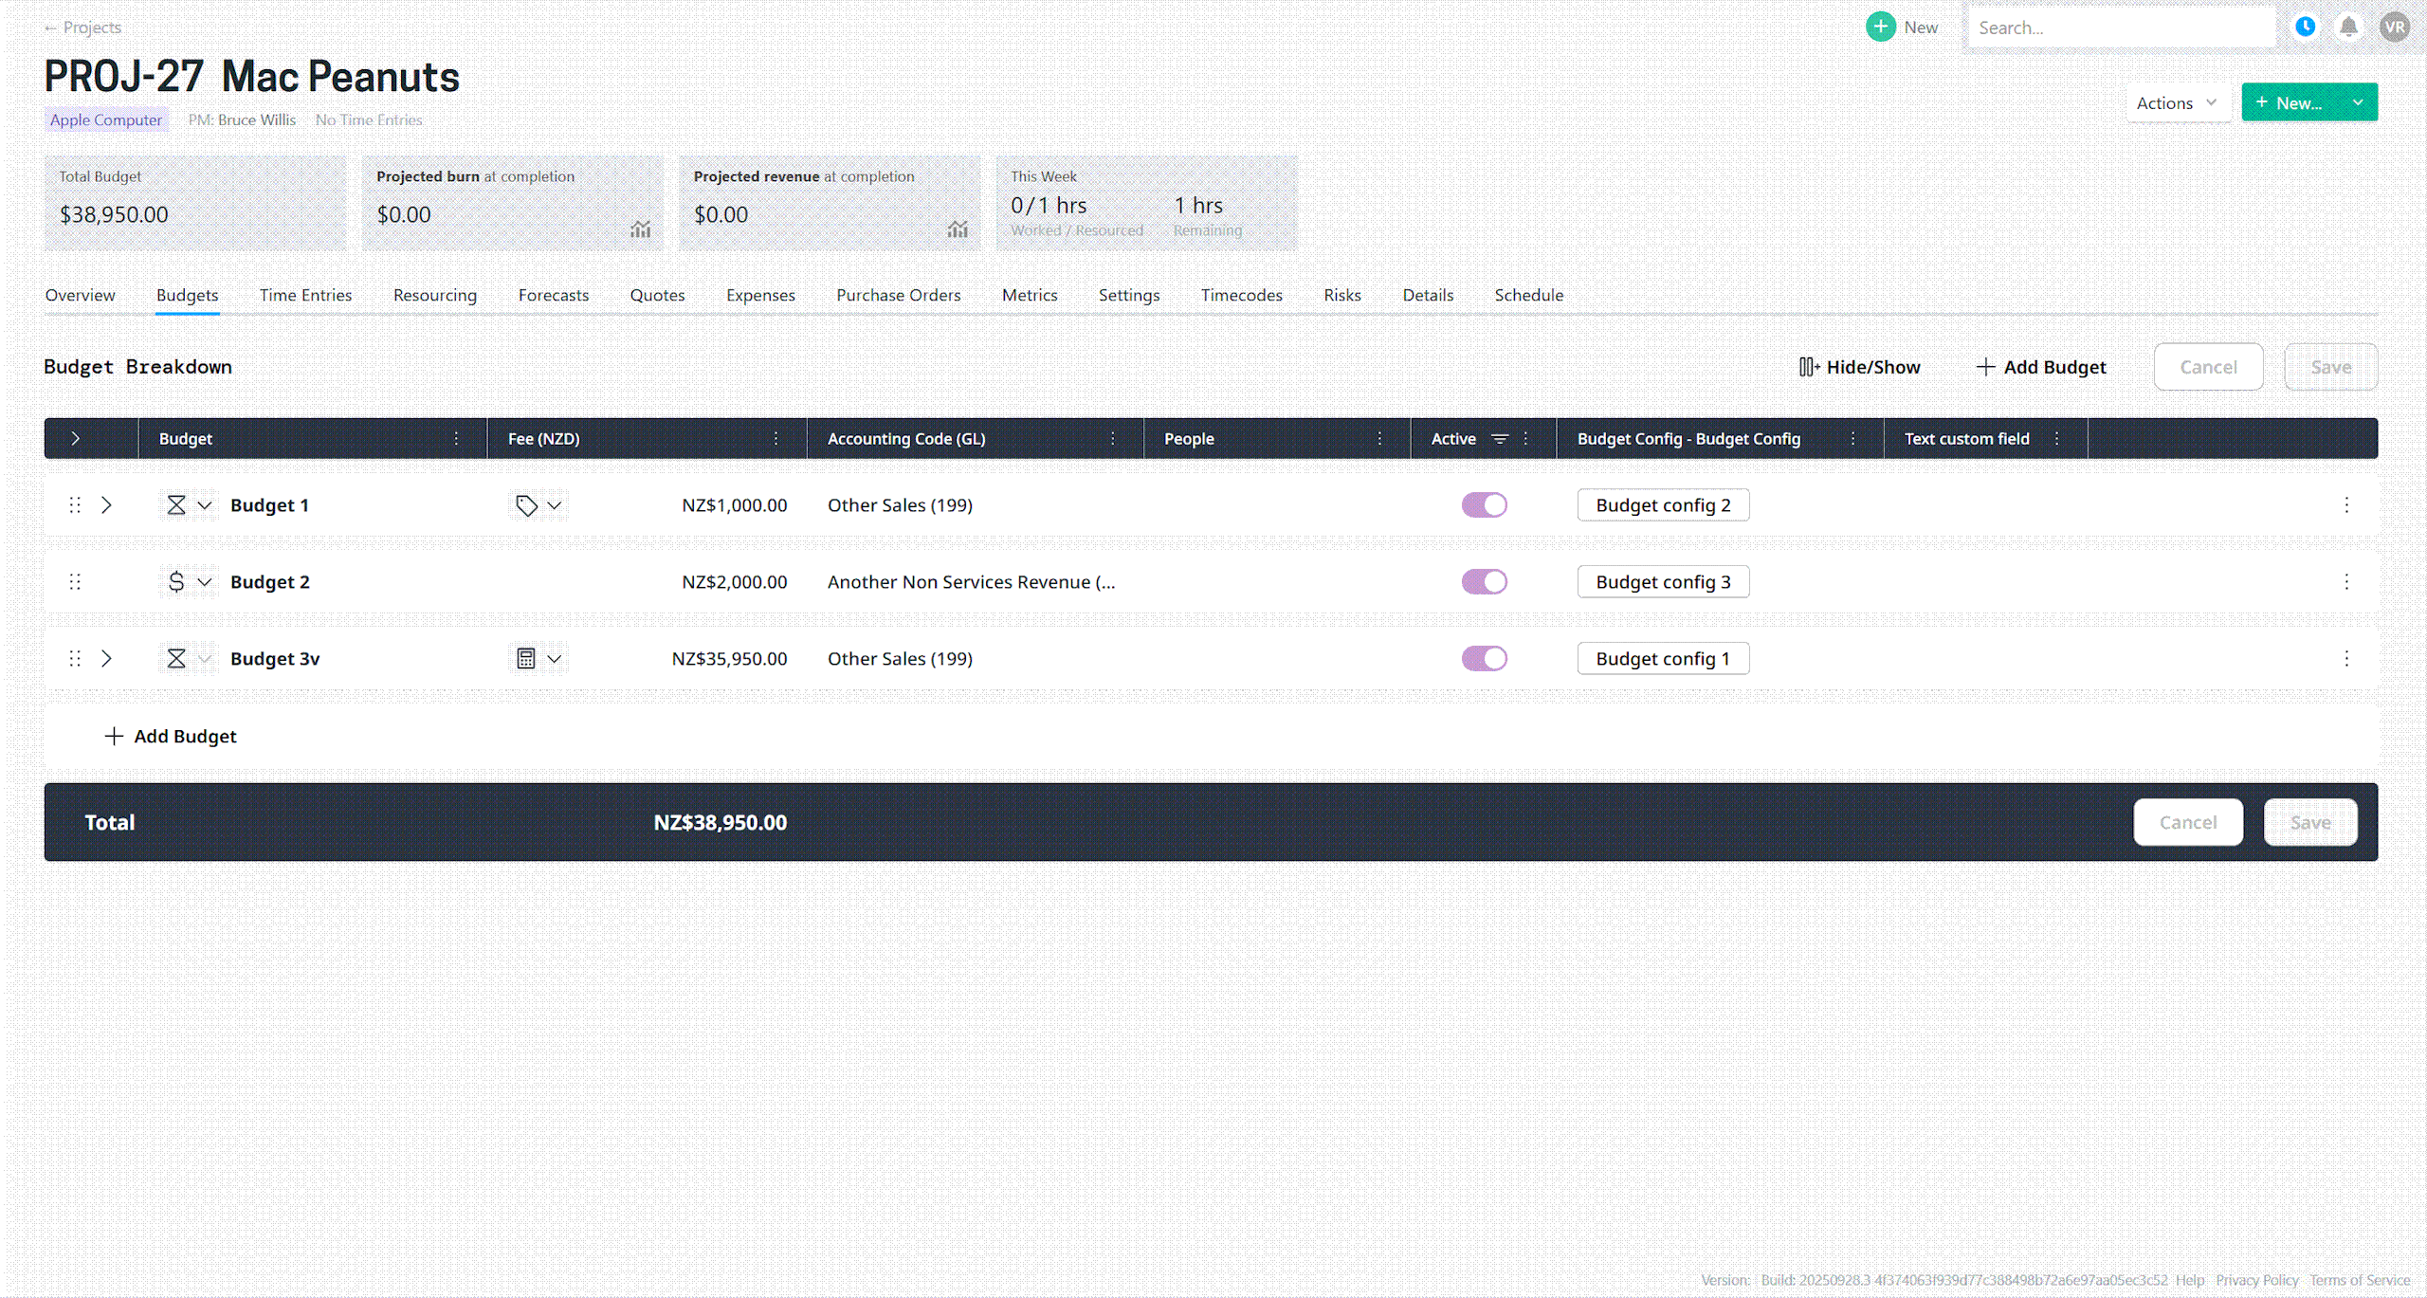Image resolution: width=2427 pixels, height=1298 pixels.
Task: Disable Active switch for Budget 2
Action: coord(1484,582)
